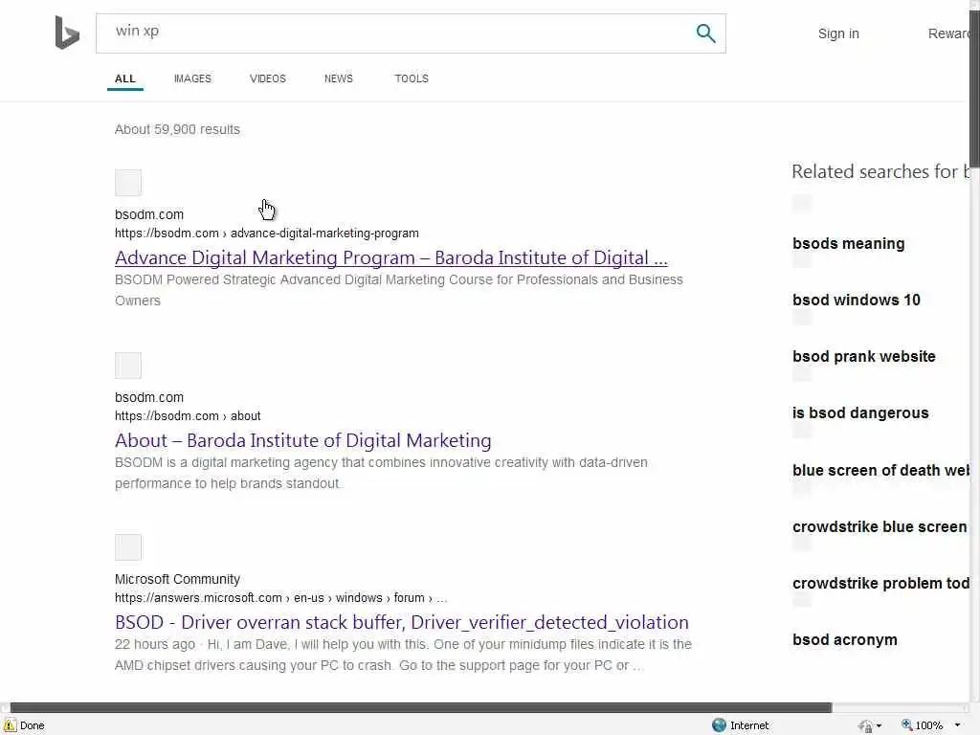The width and height of the screenshot is (980, 735).
Task: Click the answers.microsoft.com breadcrumb URL text
Action: [x=280, y=598]
